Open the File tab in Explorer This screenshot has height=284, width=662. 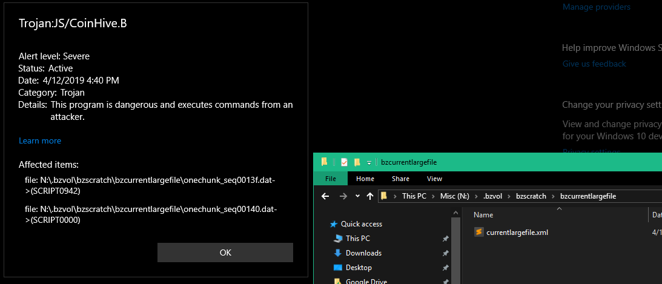pos(331,179)
